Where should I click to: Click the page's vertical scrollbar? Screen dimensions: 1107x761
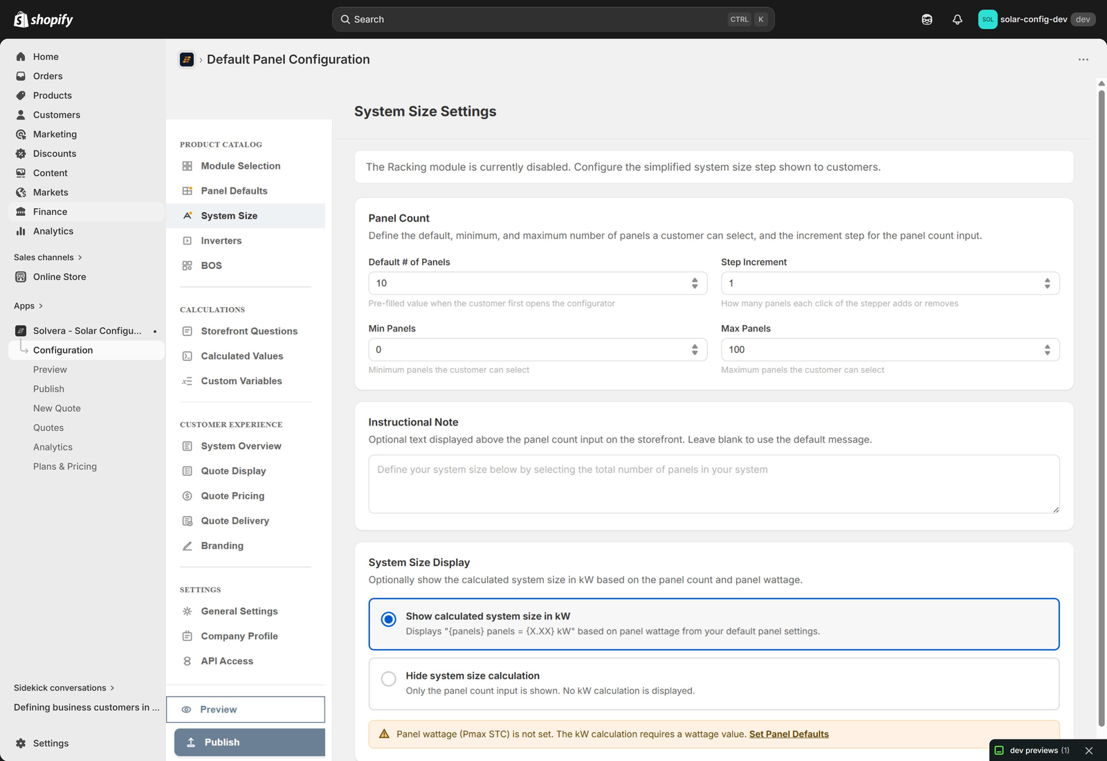1101,408
